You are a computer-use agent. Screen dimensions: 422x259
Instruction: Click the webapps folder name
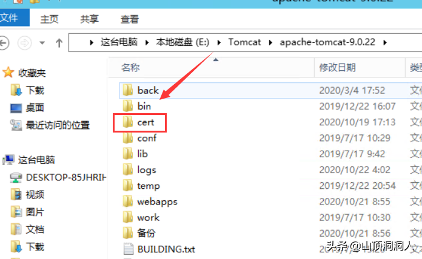click(157, 202)
